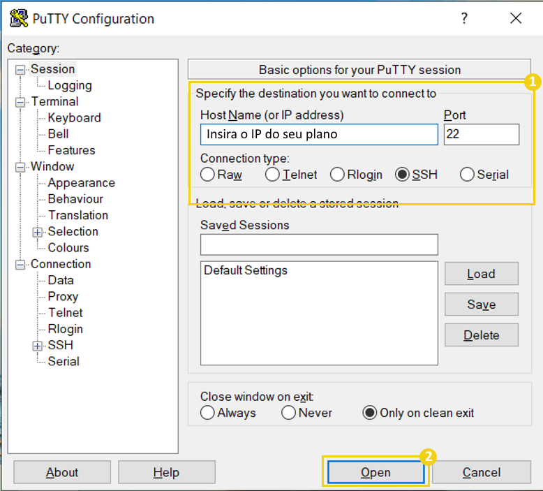Screen dimensions: 543x491
Task: Close the PuTTY Configuration window
Action: [516, 18]
